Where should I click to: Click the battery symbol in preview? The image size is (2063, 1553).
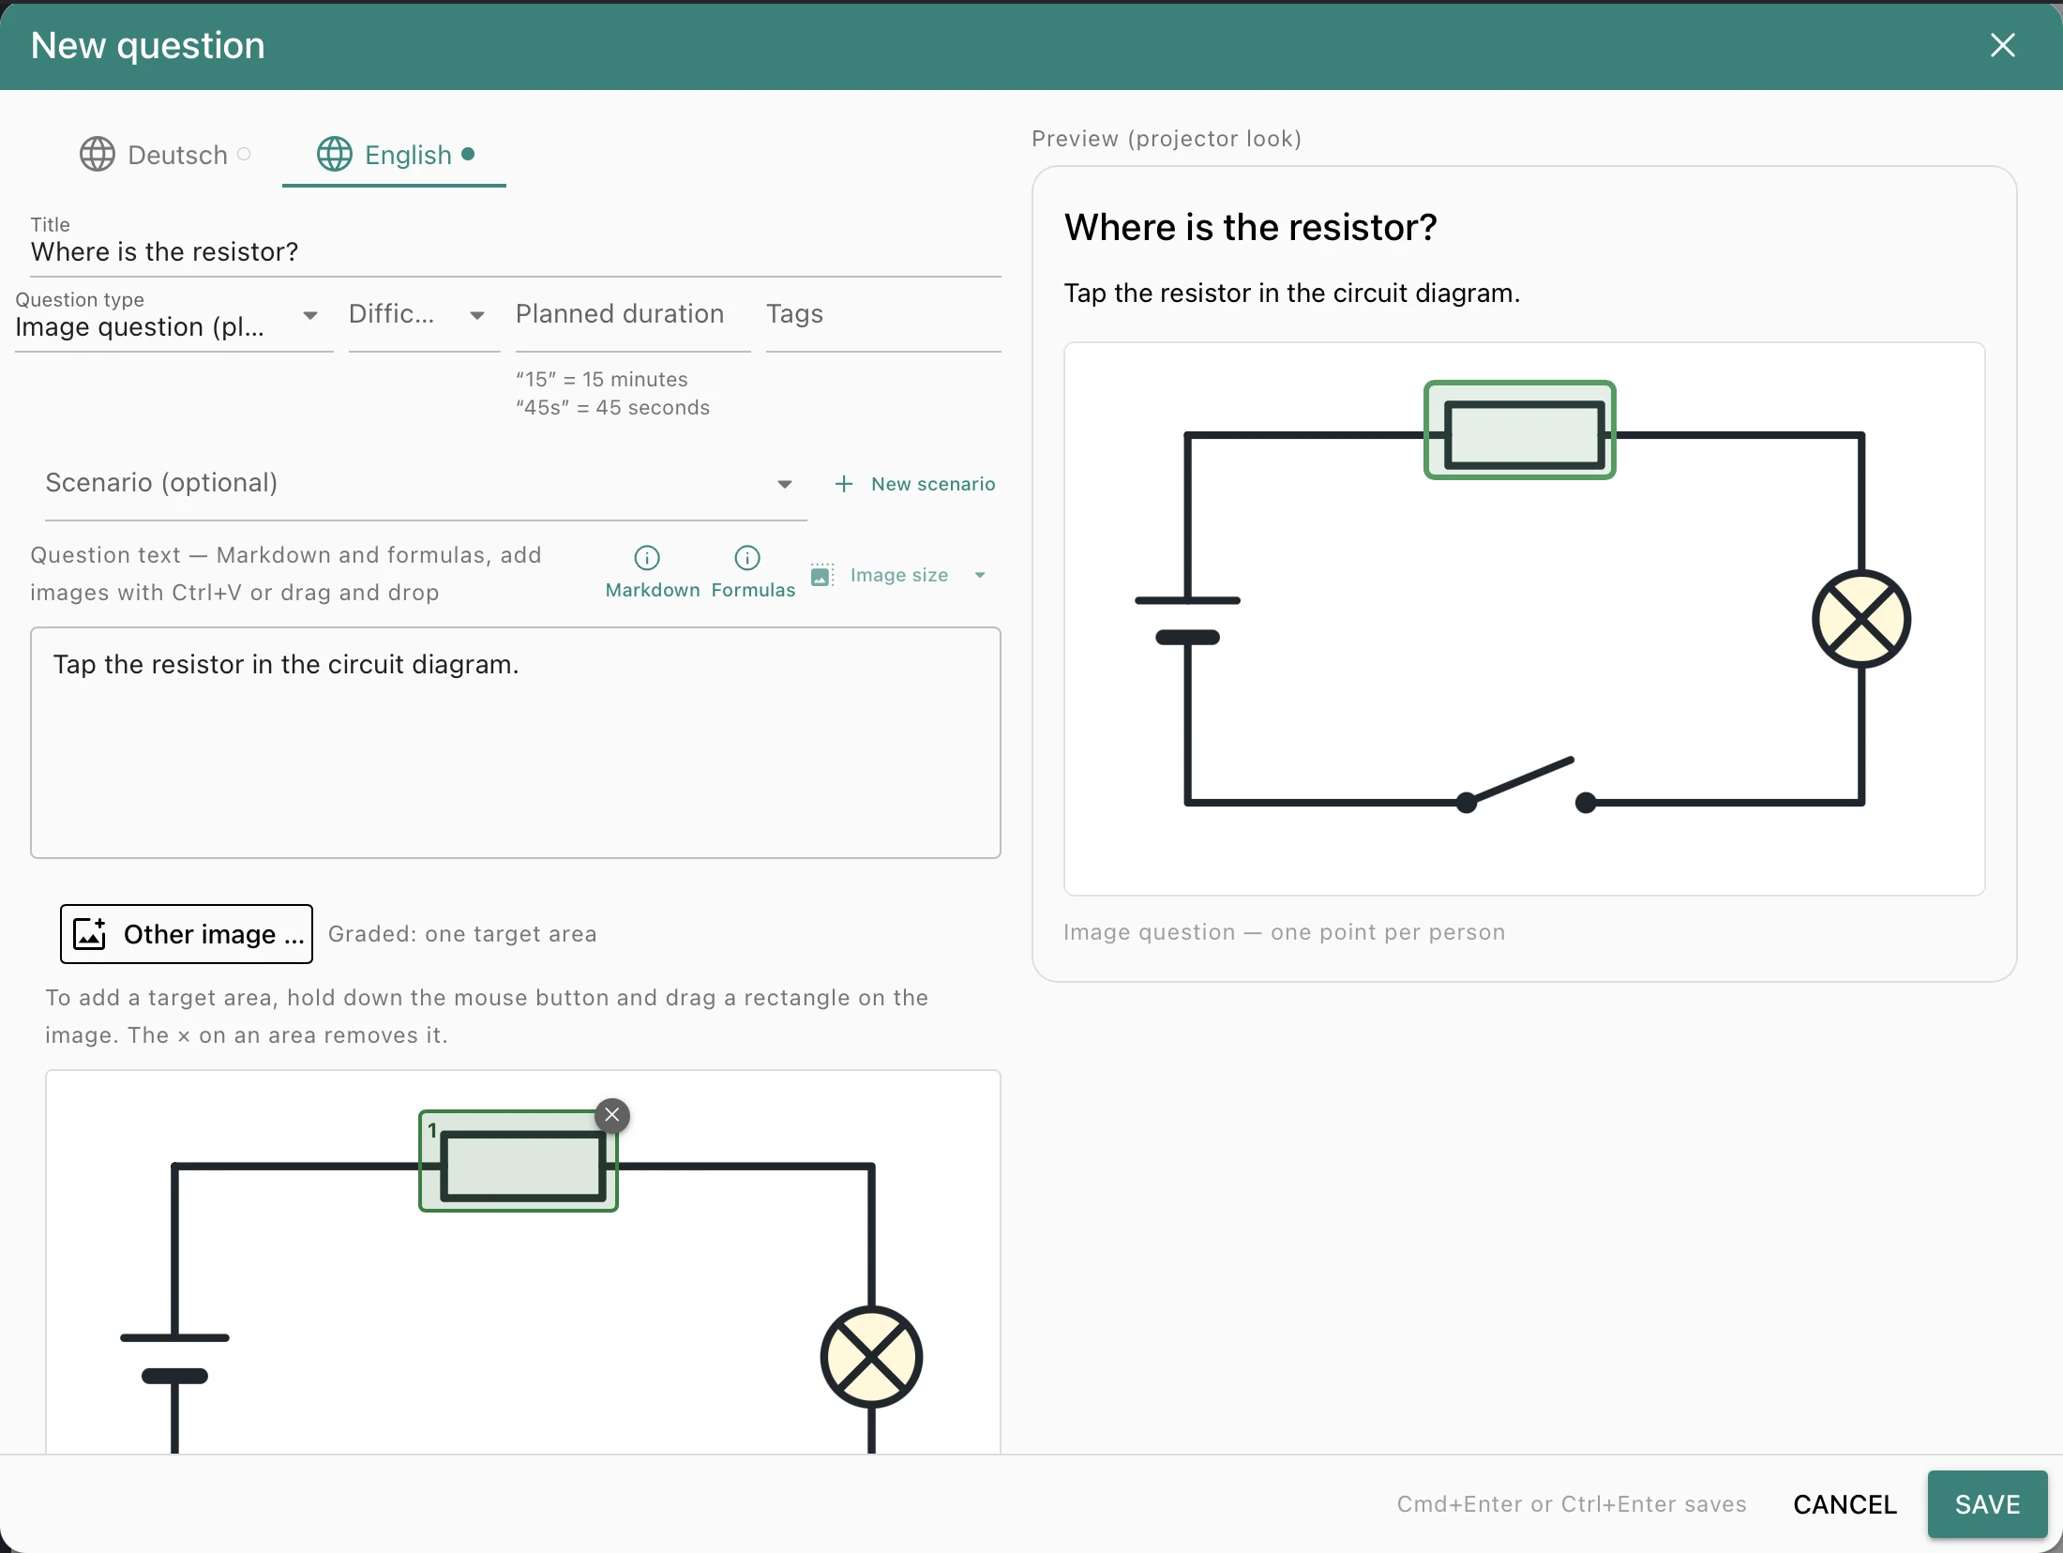coord(1187,619)
